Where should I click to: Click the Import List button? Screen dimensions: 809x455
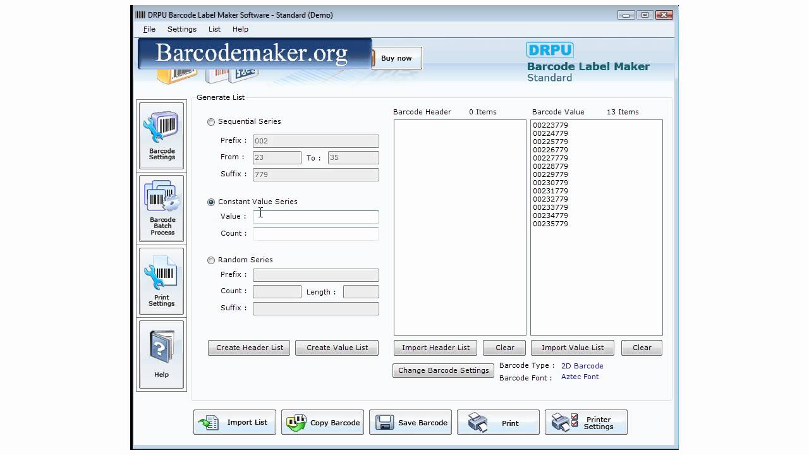coord(234,422)
